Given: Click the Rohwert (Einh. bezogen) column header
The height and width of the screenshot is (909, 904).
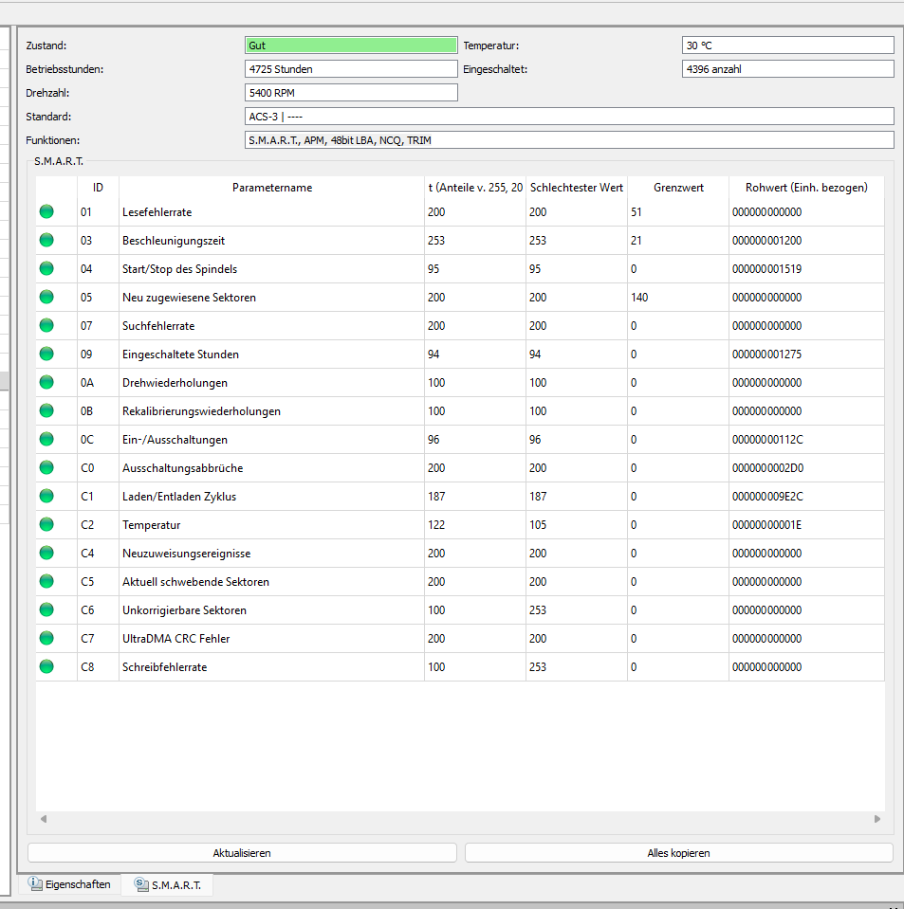Looking at the screenshot, I should pyautogui.click(x=806, y=188).
